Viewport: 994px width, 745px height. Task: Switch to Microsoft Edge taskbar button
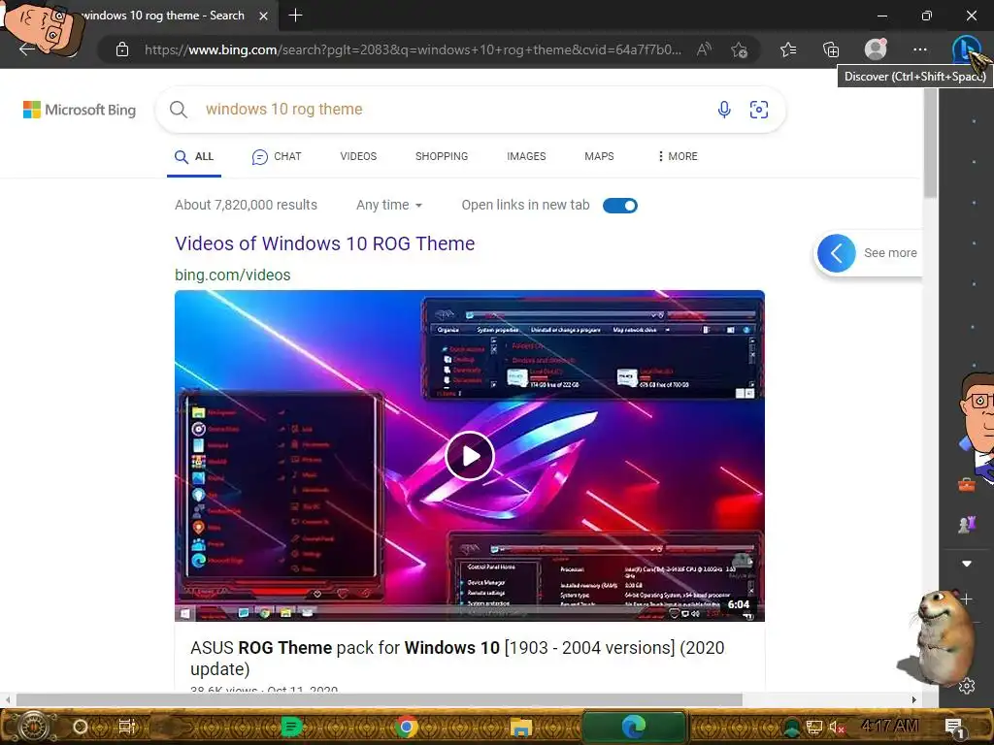click(x=633, y=727)
